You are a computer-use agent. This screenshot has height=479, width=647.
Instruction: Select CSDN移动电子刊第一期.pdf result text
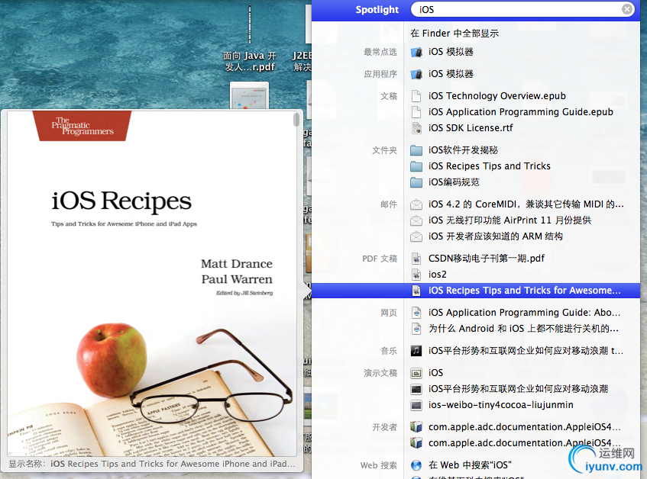pos(486,259)
